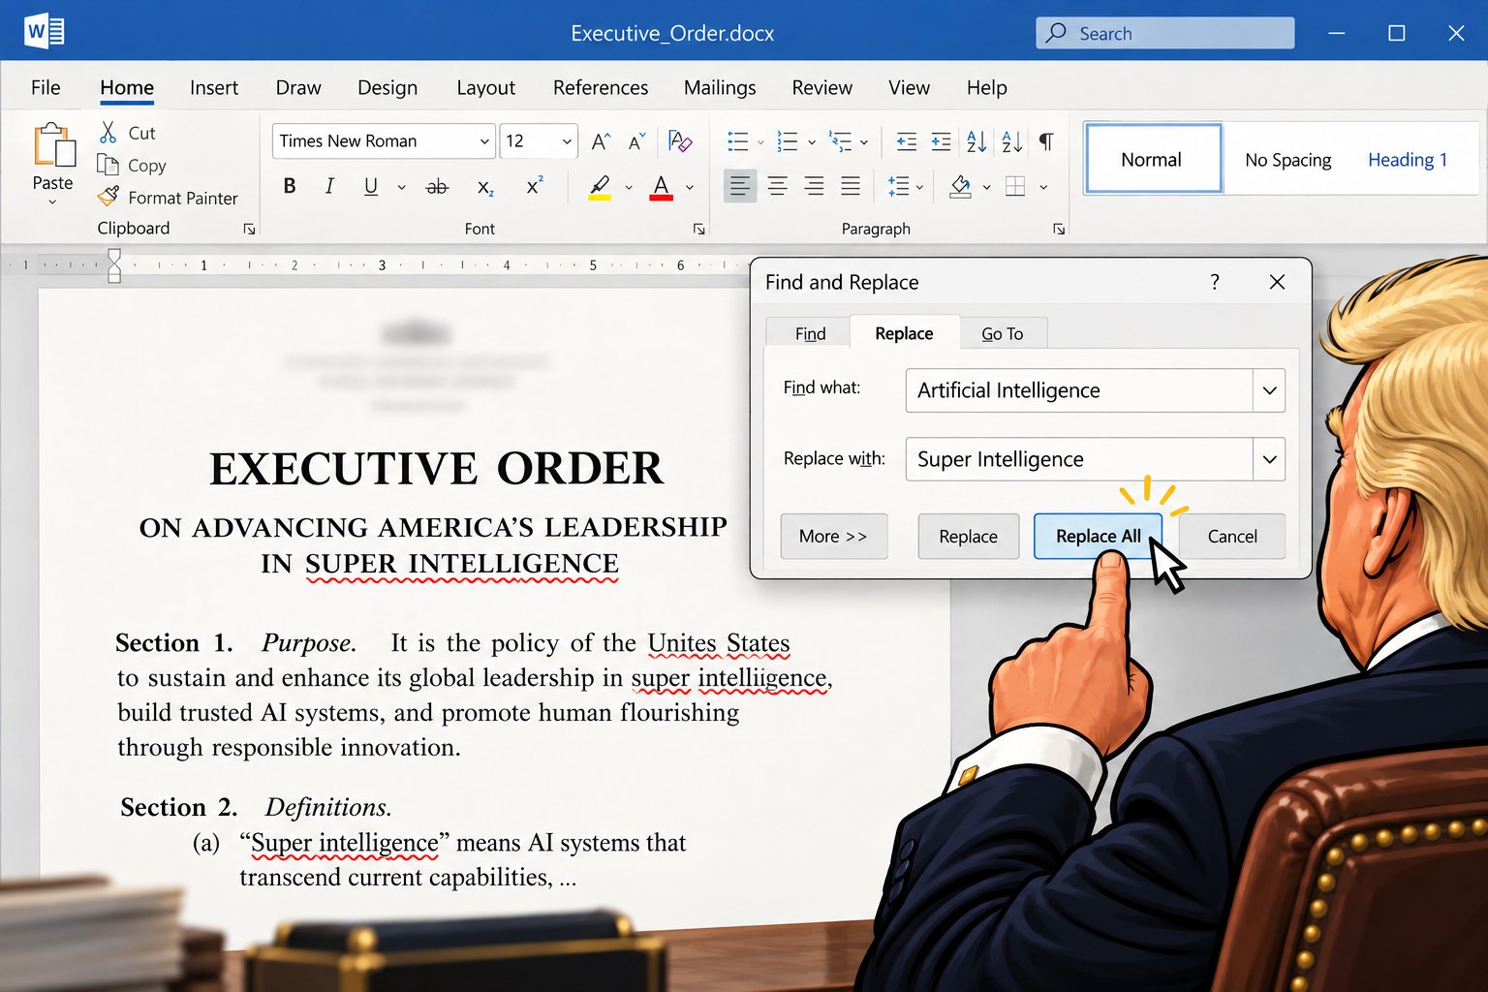Open help with the question mark in Find and Replace
1488x992 pixels.
pyautogui.click(x=1215, y=282)
